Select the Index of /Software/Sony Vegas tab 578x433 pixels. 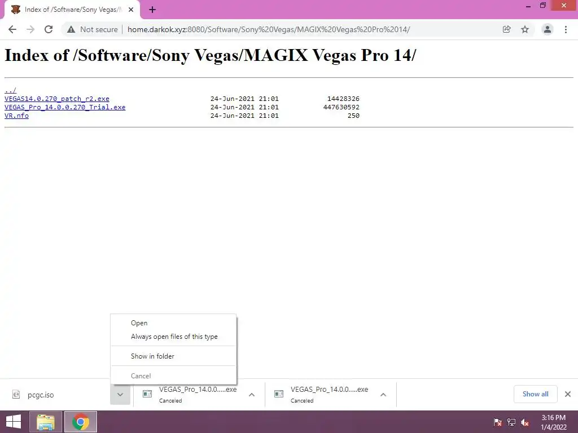(x=72, y=10)
